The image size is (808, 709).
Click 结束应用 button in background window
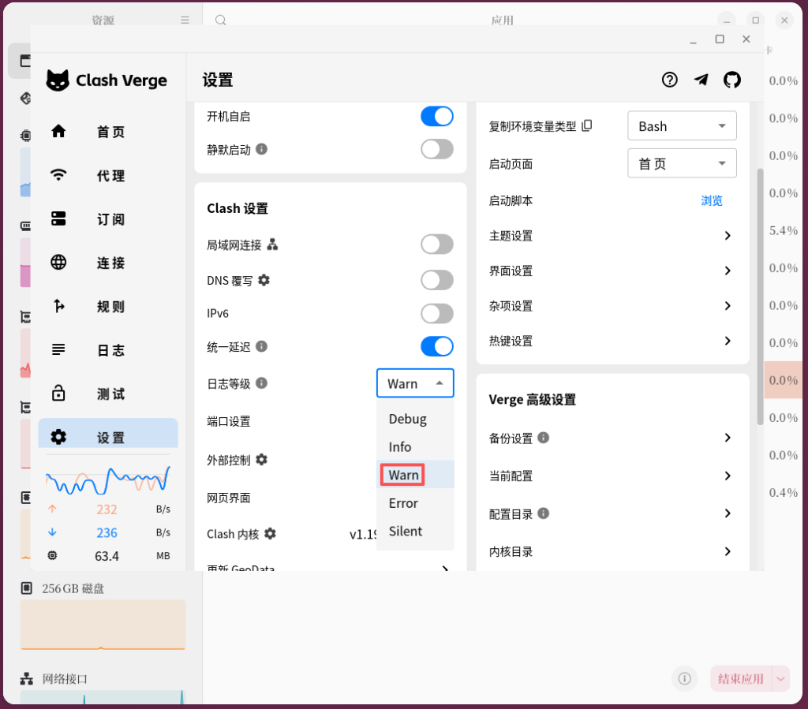[x=740, y=678]
